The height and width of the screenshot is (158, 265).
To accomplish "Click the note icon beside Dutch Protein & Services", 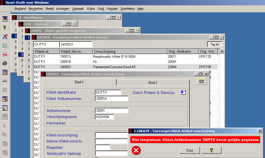I will [184, 92].
